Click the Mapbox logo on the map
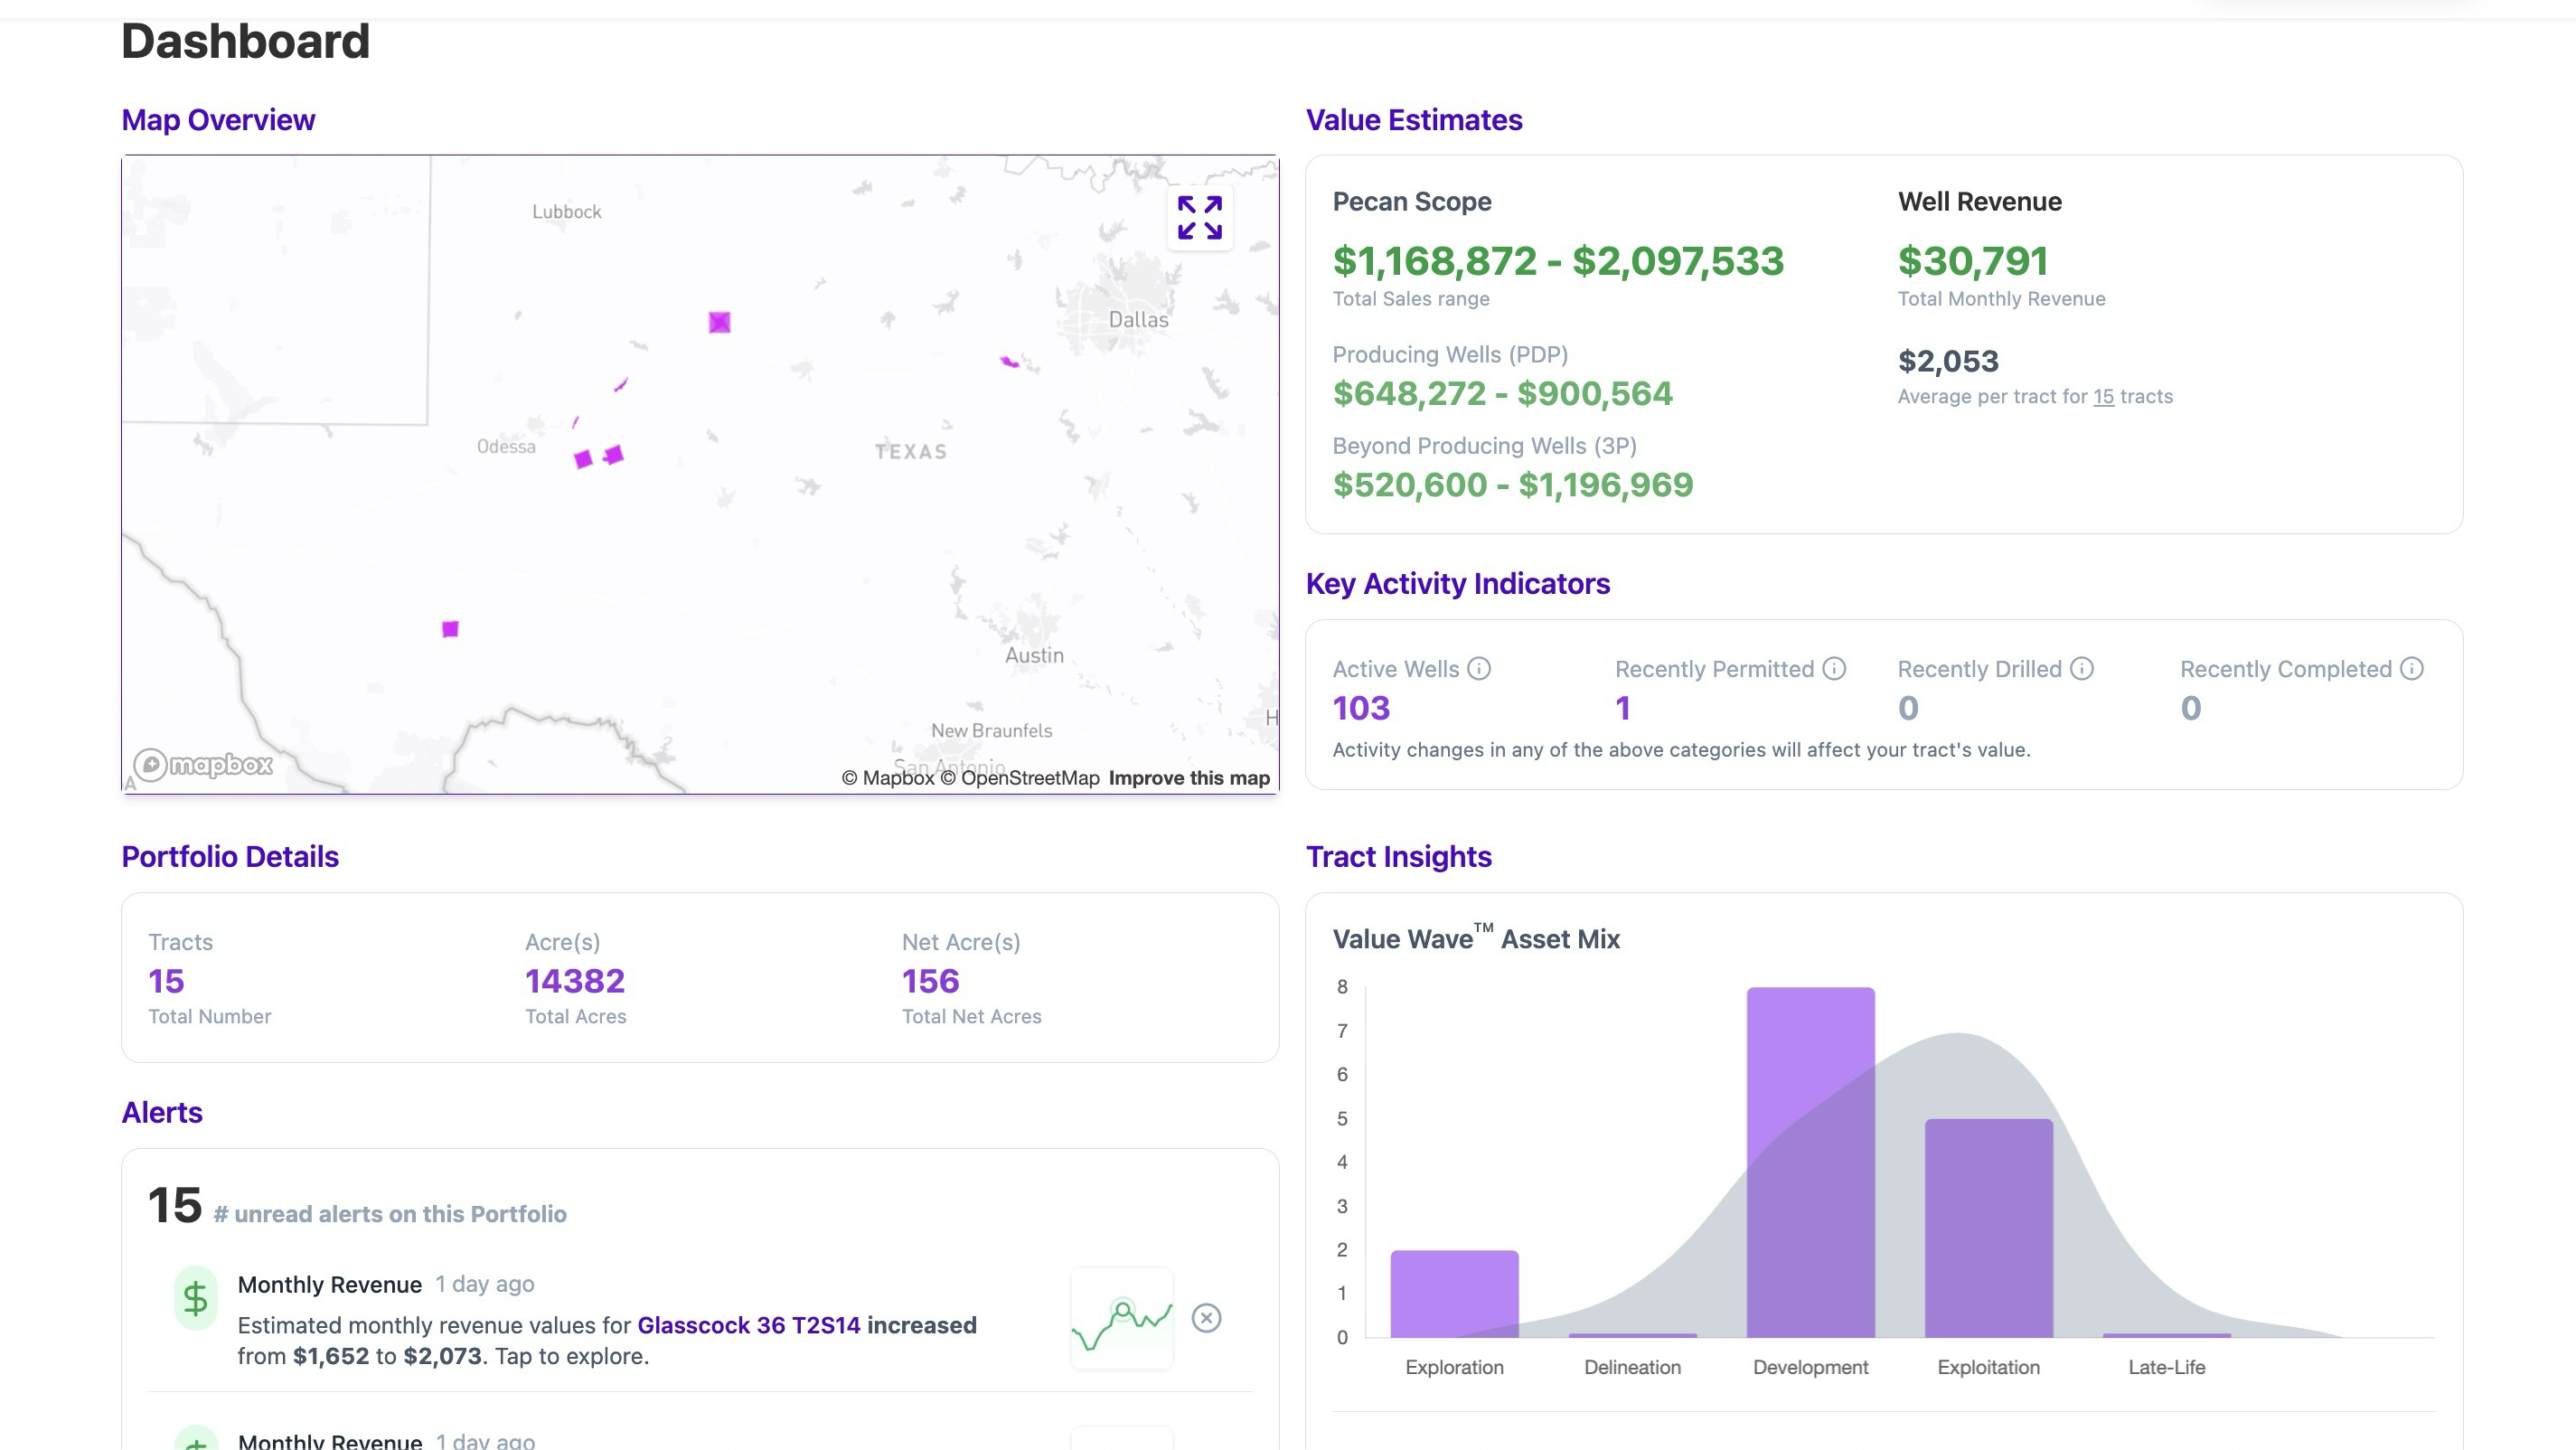Image resolution: width=2576 pixels, height=1450 pixels. (204, 765)
